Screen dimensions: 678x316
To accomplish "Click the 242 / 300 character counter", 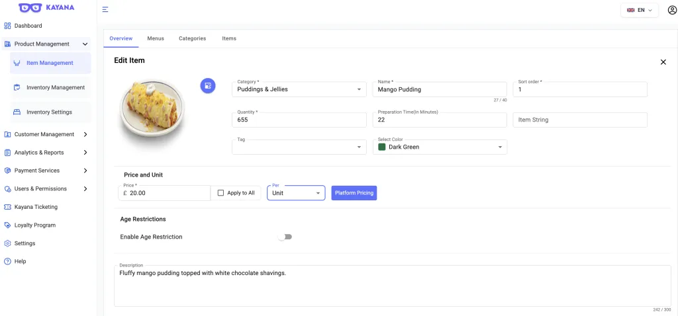I will click(x=662, y=310).
